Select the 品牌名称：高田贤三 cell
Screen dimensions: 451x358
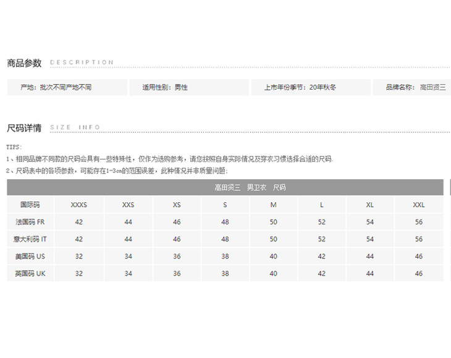coord(412,87)
